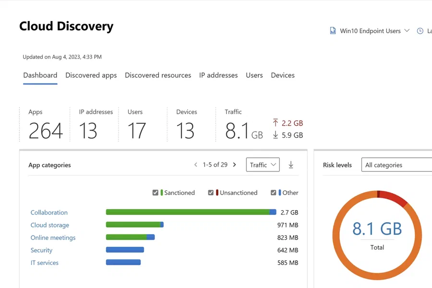The image size is (432, 288).
Task: Click the Security traffic bar
Action: 125,250
